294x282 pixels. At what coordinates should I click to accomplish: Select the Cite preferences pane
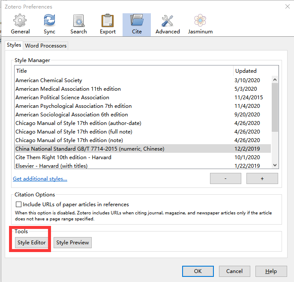coord(137,24)
